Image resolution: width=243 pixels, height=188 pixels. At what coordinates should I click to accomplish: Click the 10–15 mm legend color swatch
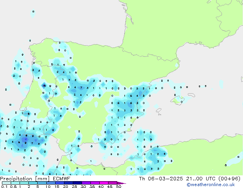(51, 183)
